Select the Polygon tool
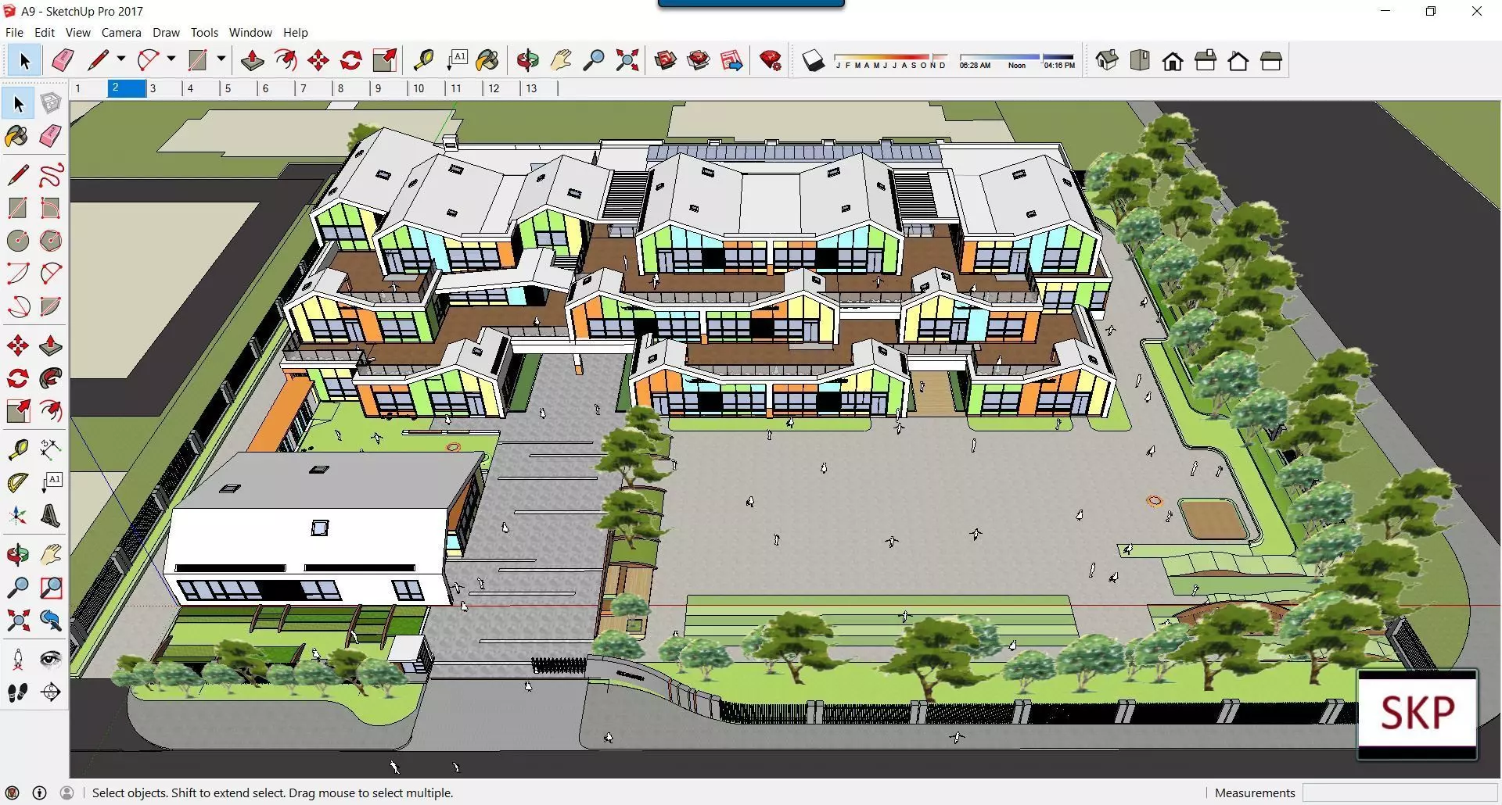The height and width of the screenshot is (805, 1502). (x=51, y=241)
